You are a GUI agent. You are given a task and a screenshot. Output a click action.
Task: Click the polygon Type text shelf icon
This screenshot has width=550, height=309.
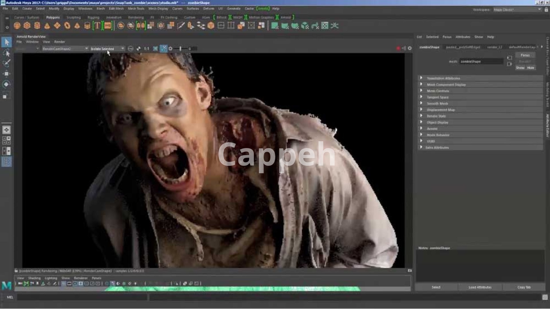click(x=97, y=26)
